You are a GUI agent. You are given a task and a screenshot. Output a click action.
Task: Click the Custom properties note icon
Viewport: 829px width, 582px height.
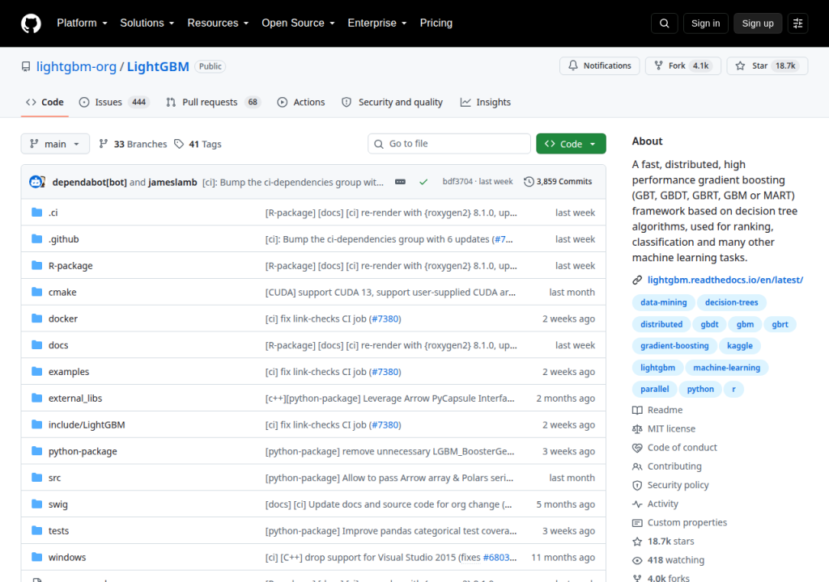(x=637, y=522)
